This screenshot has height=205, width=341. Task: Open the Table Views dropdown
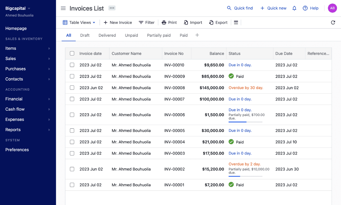79,22
